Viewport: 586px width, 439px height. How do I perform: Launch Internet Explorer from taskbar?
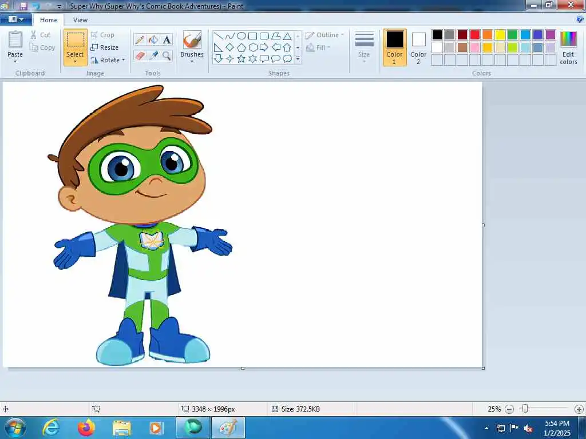(51, 428)
